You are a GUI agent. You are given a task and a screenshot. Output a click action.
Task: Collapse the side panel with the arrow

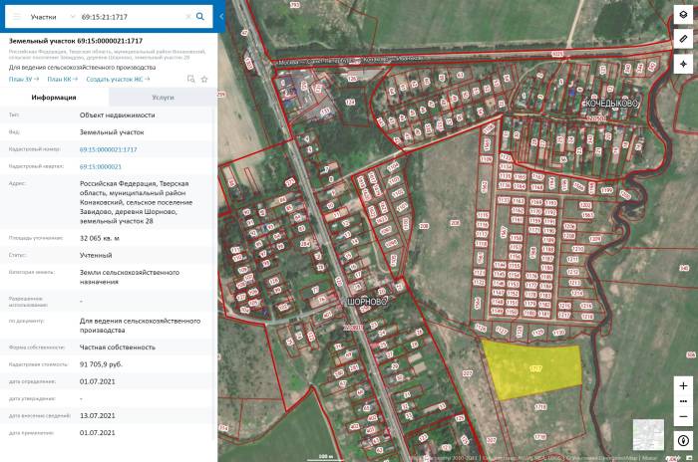click(221, 17)
